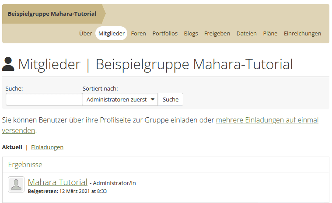Click the Beispielgruppe Mahara-Tutorial breadcrumb

52,14
